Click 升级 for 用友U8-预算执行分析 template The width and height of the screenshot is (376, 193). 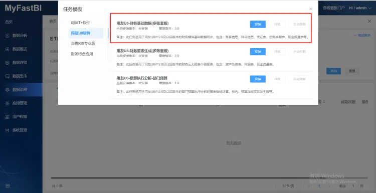click(277, 79)
